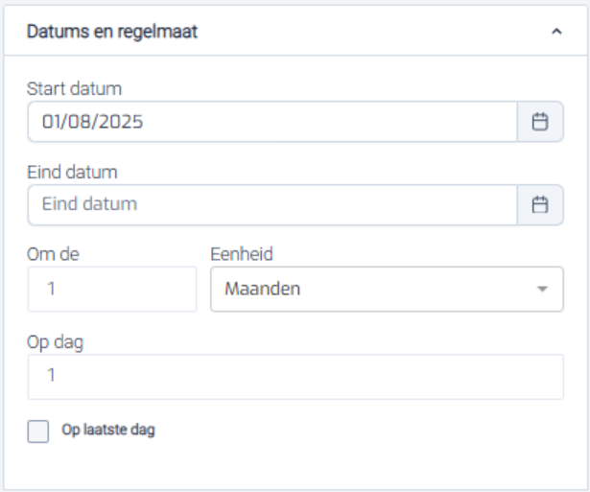Open the Eenheid combo box
This screenshot has width=590, height=492.
coord(374,289)
